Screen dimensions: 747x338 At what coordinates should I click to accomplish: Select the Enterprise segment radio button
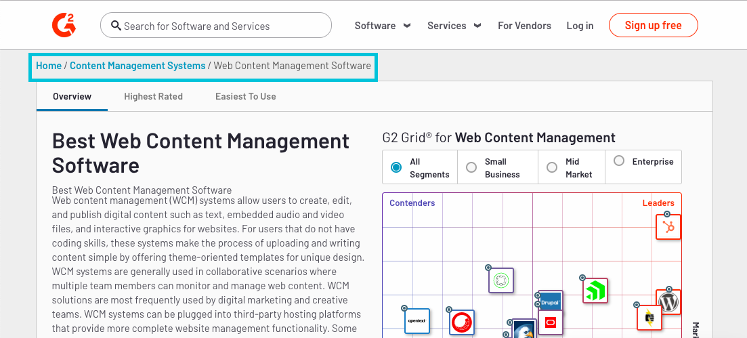[619, 161]
